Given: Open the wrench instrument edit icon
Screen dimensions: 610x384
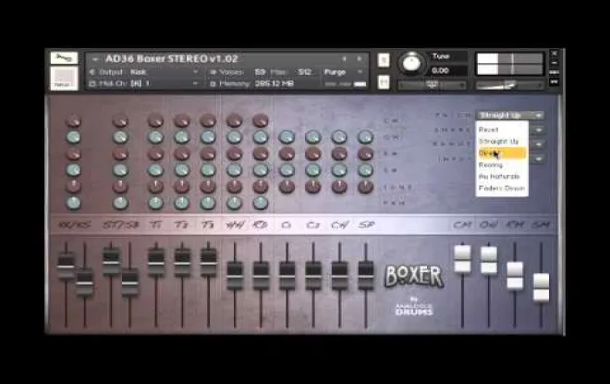Looking at the screenshot, I should coord(64,58).
